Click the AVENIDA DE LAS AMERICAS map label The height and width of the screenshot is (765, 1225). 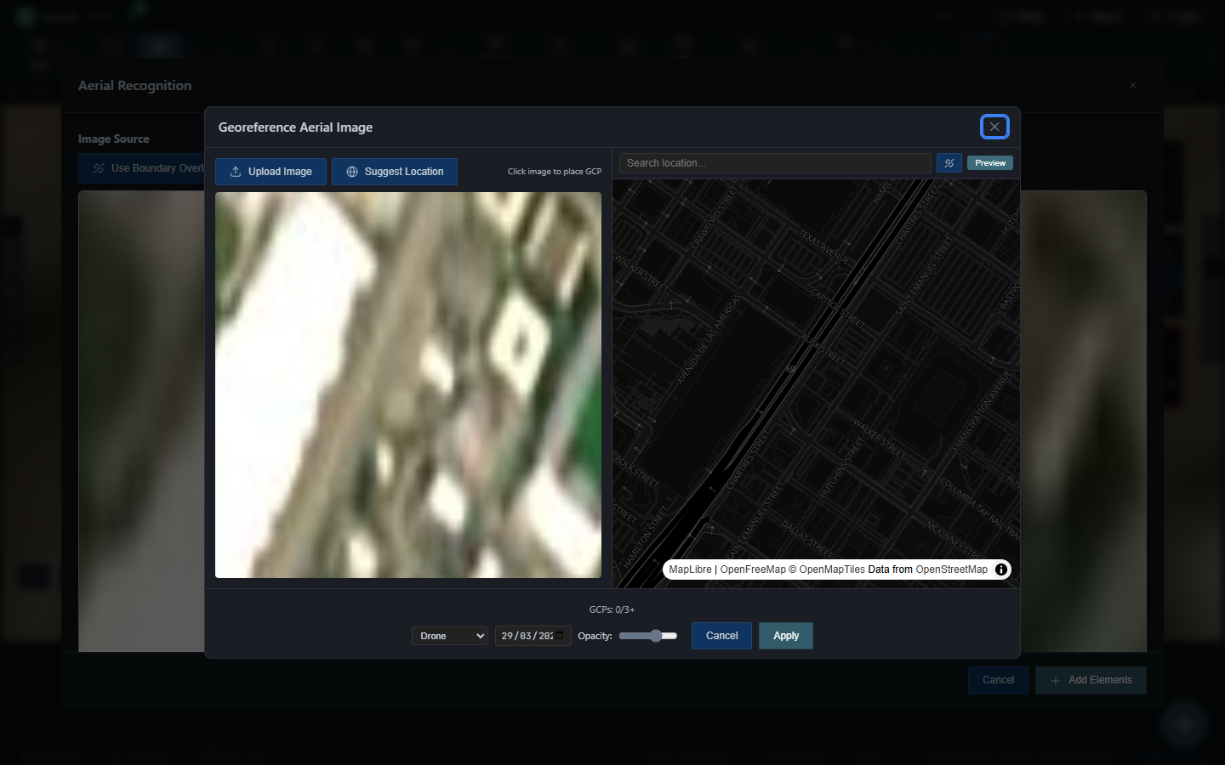[x=709, y=339]
